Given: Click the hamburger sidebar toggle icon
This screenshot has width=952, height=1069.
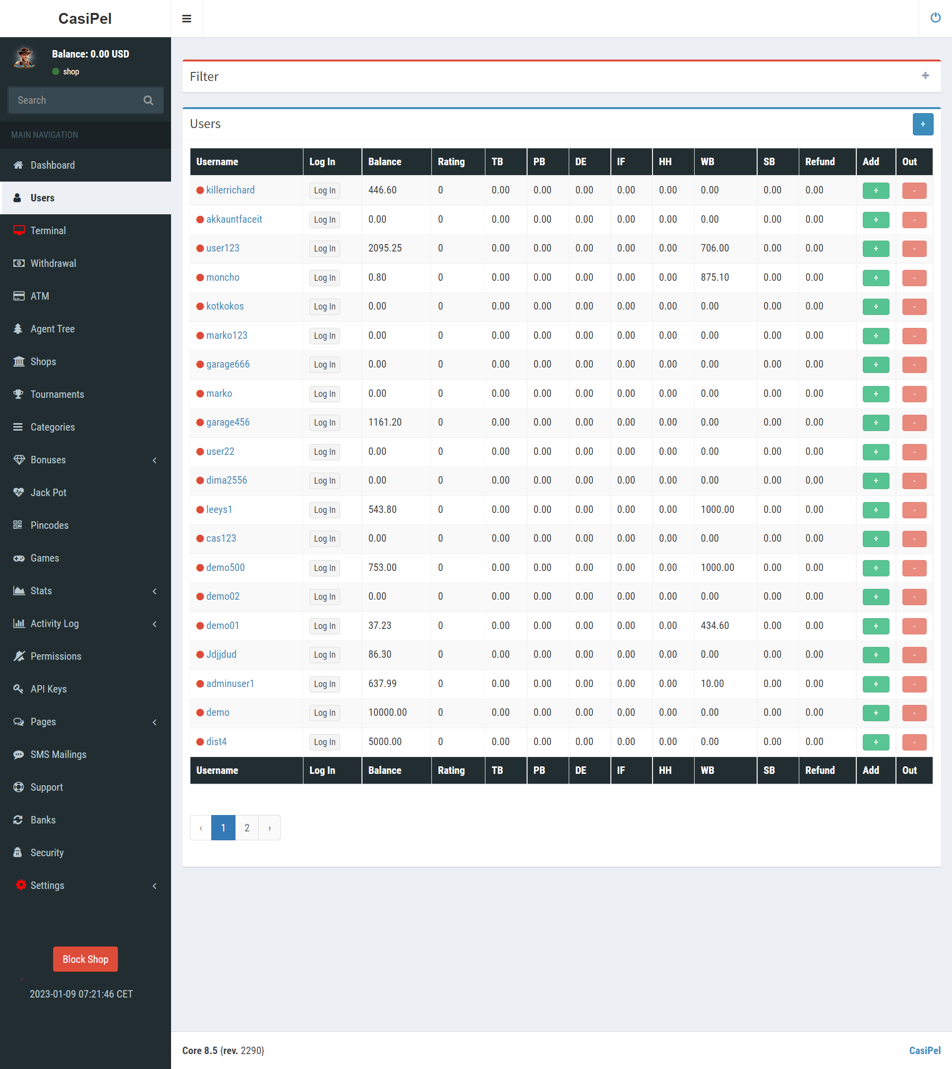Looking at the screenshot, I should point(186,19).
